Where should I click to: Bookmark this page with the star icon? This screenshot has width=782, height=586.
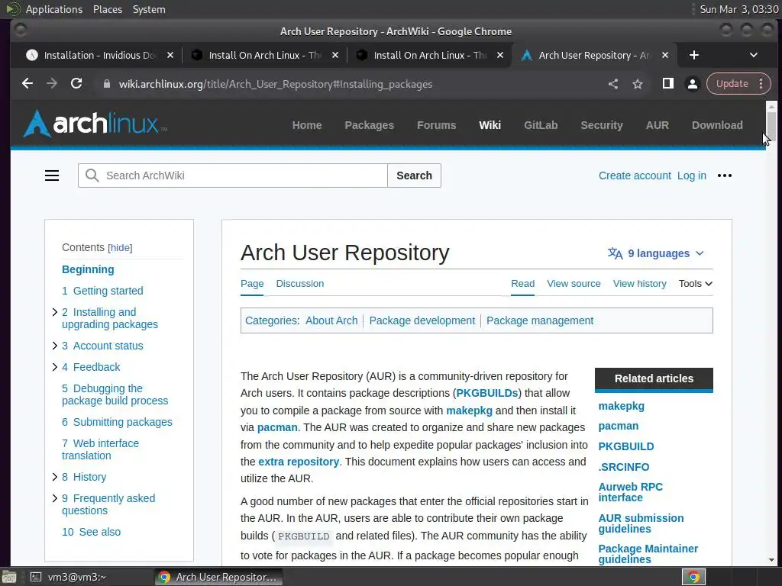pos(638,84)
